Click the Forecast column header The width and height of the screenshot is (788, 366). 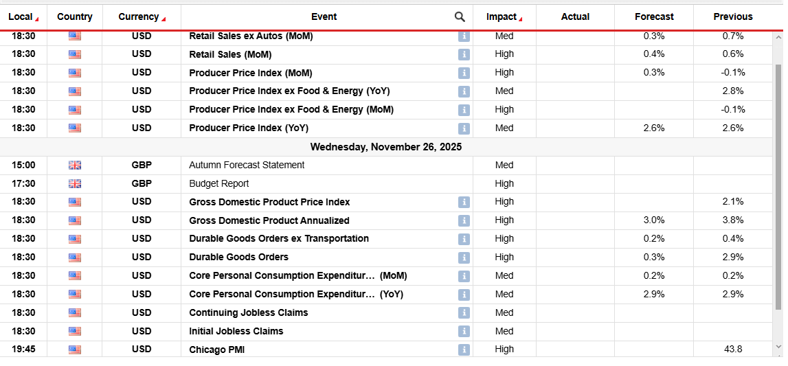pyautogui.click(x=654, y=17)
